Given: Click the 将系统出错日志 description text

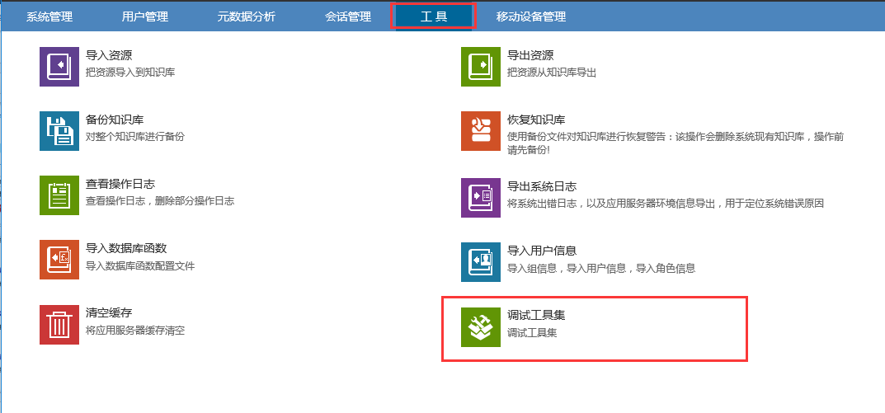Looking at the screenshot, I should [666, 203].
